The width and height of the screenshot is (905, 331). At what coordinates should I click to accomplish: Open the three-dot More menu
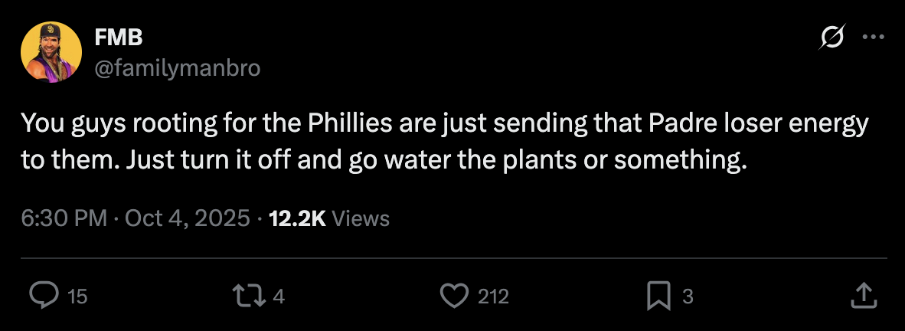click(x=873, y=37)
